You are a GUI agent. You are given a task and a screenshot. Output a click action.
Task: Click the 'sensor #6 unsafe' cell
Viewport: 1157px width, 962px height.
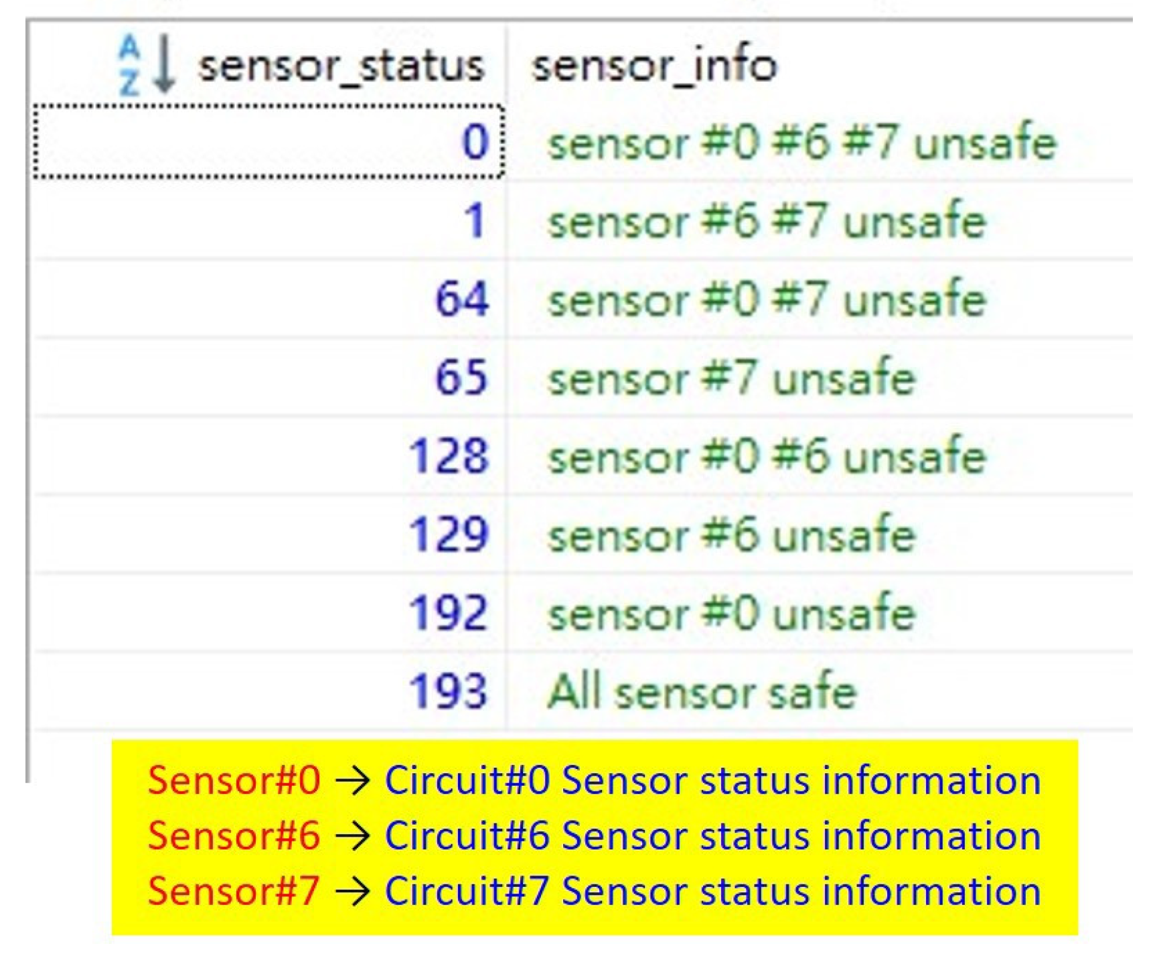[x=731, y=535]
